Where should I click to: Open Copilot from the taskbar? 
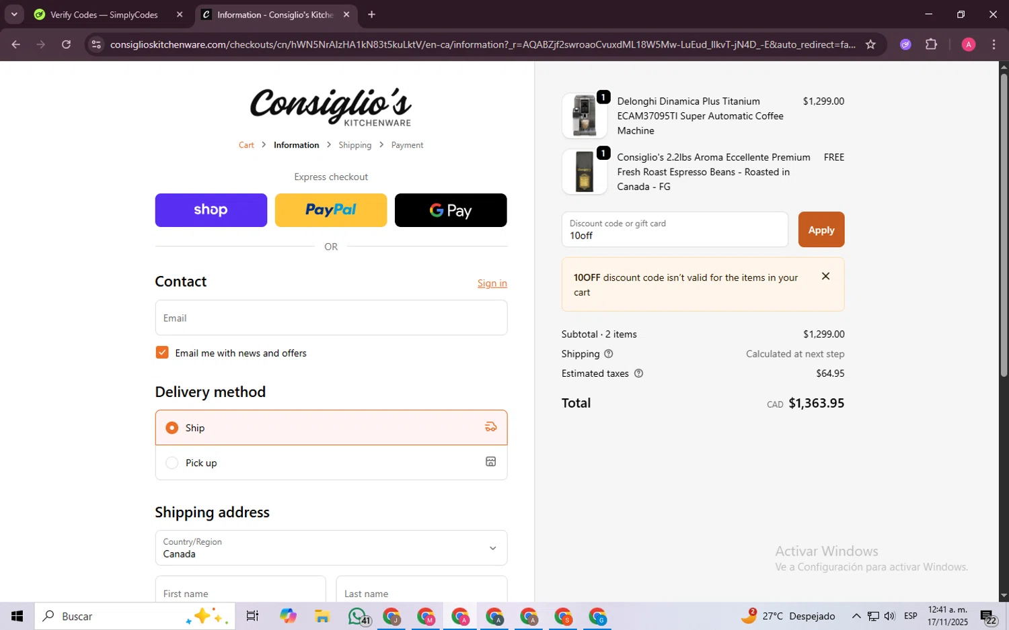(x=288, y=616)
